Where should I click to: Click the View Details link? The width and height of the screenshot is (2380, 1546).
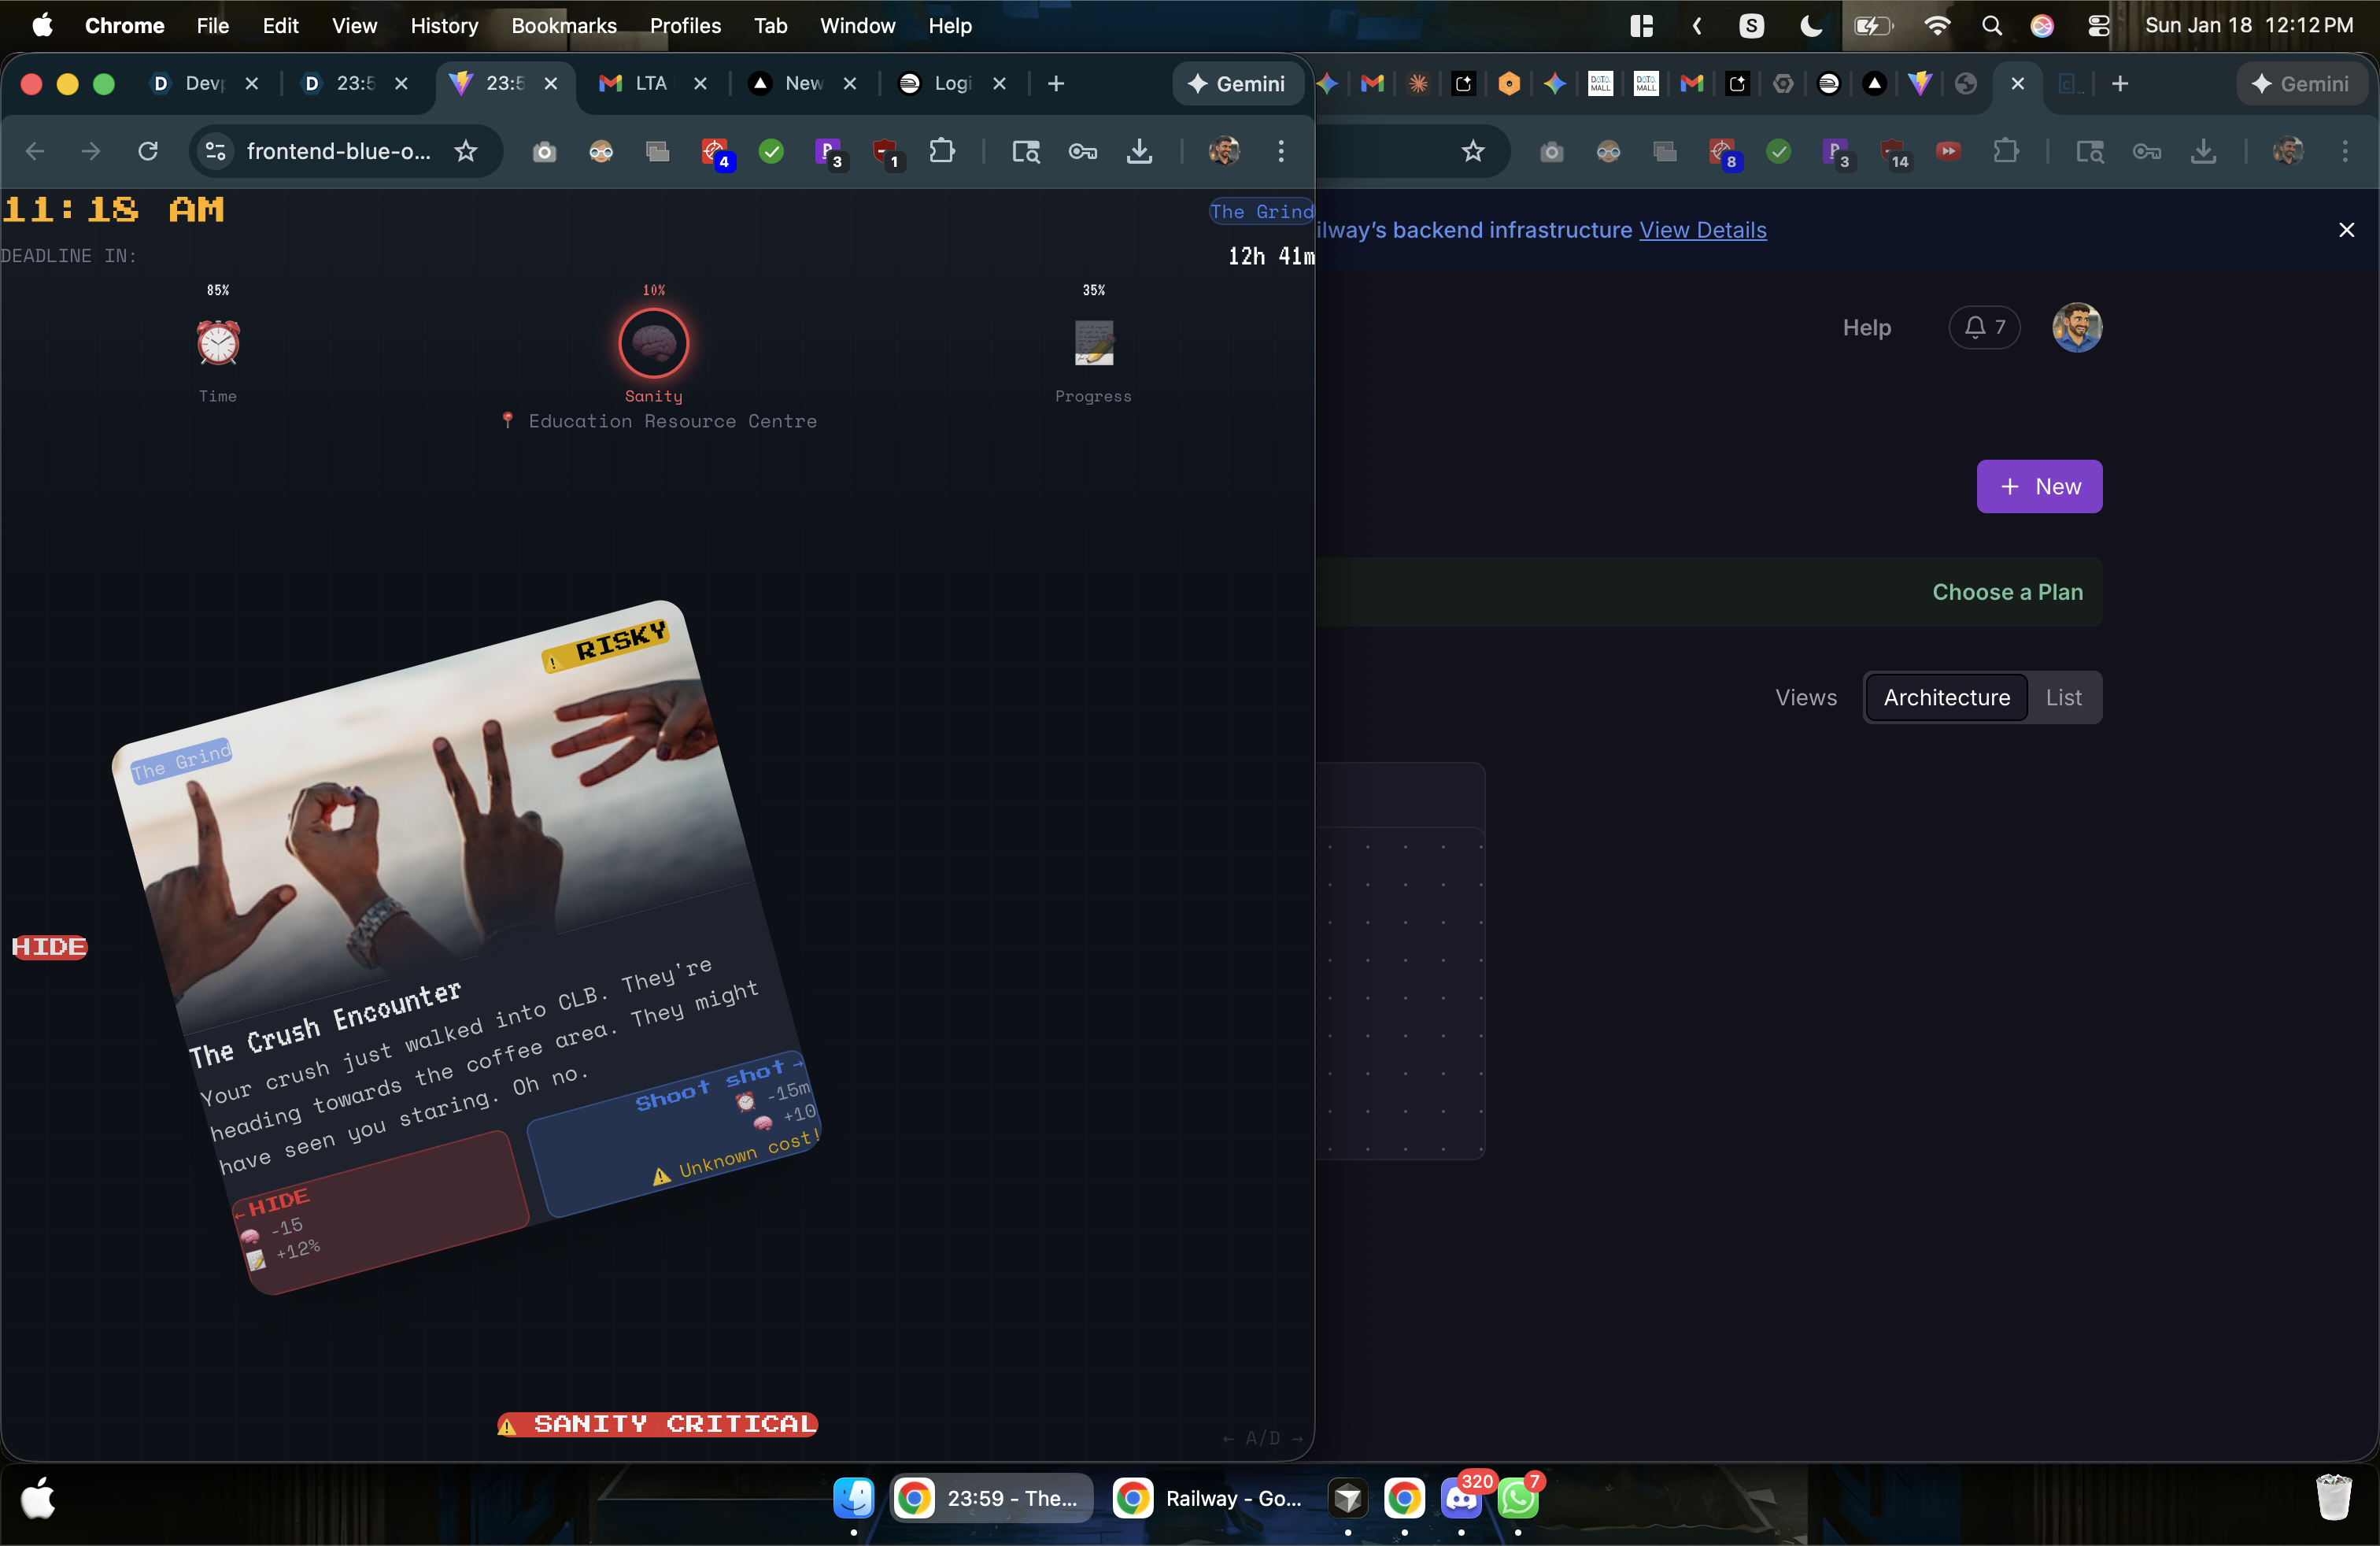pyautogui.click(x=1702, y=230)
